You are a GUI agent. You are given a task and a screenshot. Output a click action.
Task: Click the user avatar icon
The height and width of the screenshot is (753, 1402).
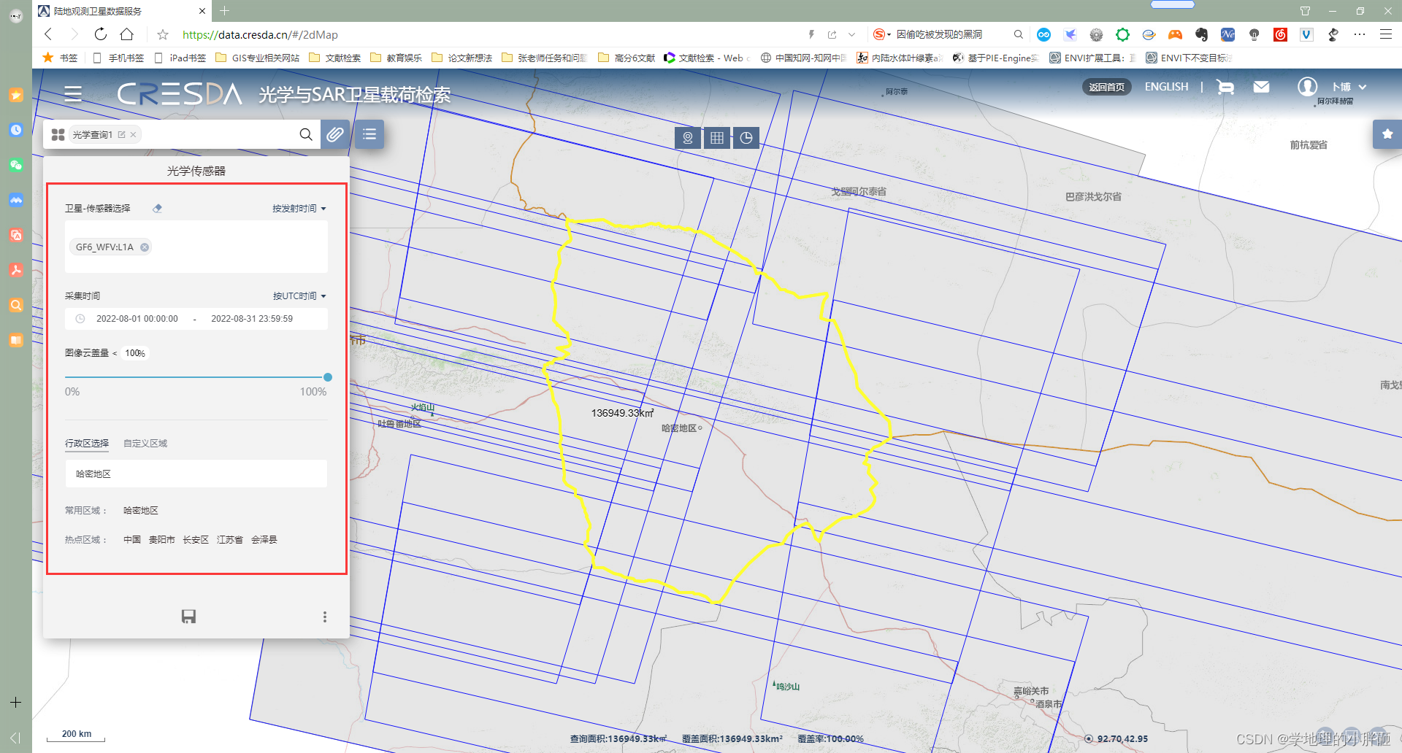click(1307, 87)
